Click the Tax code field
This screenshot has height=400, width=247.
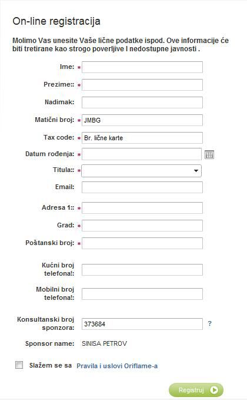142,138
